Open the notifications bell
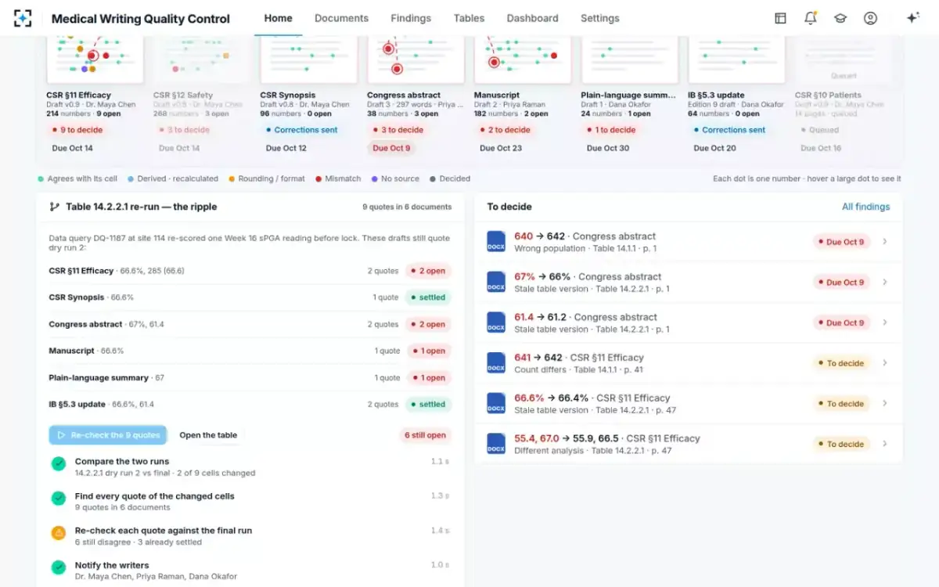 (810, 18)
